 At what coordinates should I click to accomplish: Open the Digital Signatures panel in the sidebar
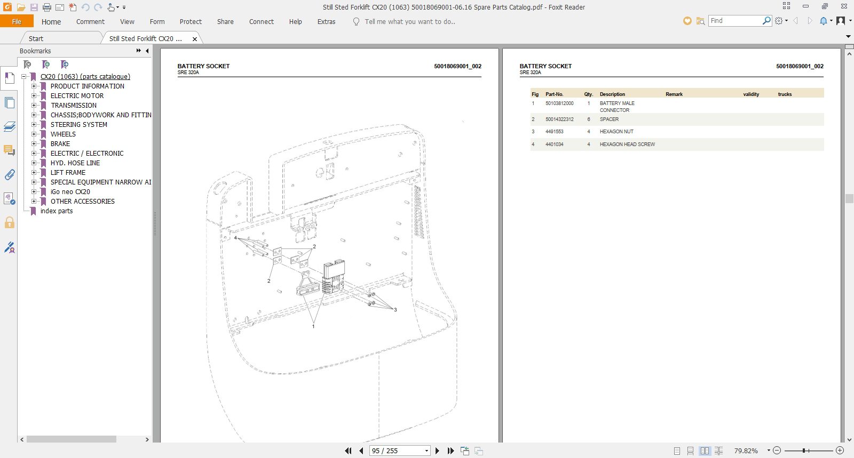[x=9, y=247]
